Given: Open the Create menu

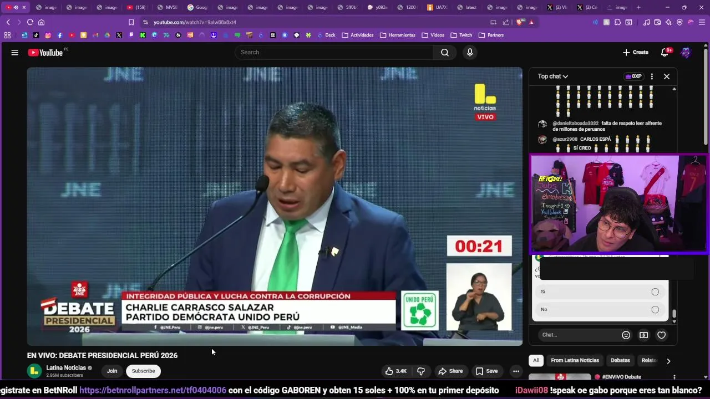Looking at the screenshot, I should coord(636,53).
